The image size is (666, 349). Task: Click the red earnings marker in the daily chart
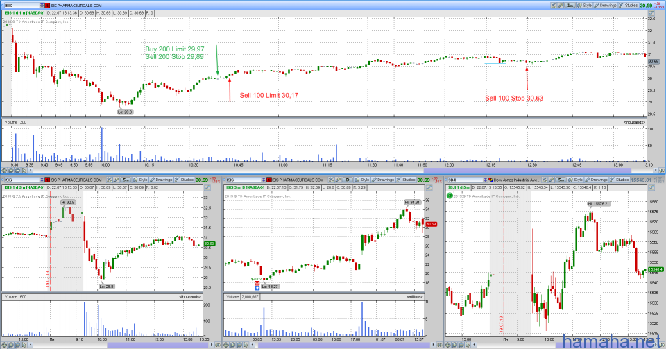pos(257,283)
